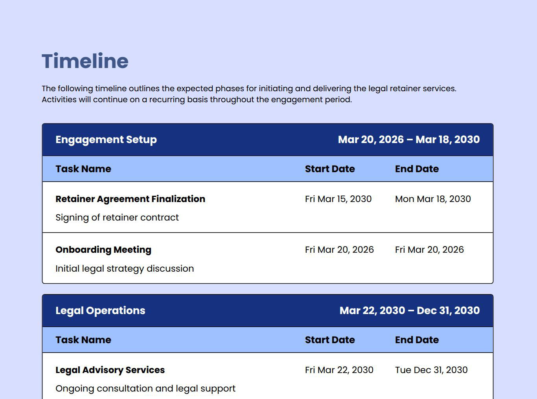The height and width of the screenshot is (399, 537).
Task: Click the Tue Dec 31, 2030 end date
Action: point(431,370)
